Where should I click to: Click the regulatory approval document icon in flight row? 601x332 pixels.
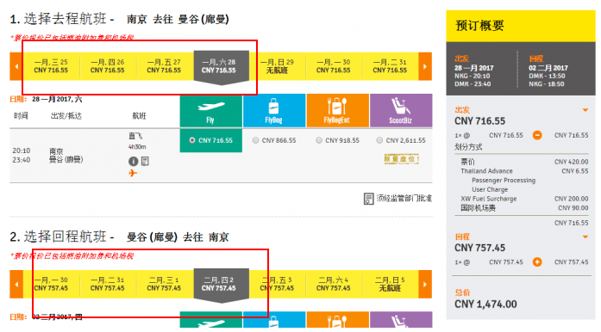[145, 162]
